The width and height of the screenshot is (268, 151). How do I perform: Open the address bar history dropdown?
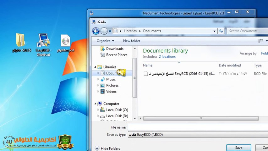(x=214, y=31)
